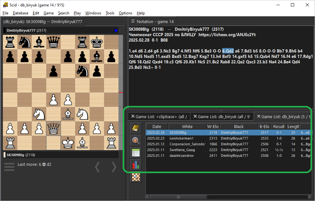315x201 pixels.
Task: Open the book icon in game list
Action: (136, 128)
